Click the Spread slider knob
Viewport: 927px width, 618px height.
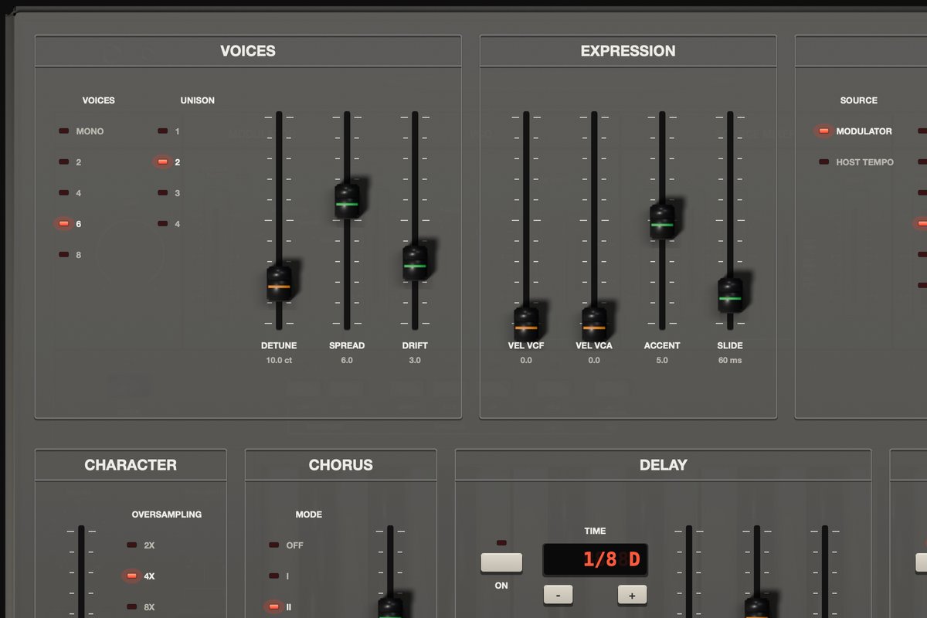click(x=347, y=201)
